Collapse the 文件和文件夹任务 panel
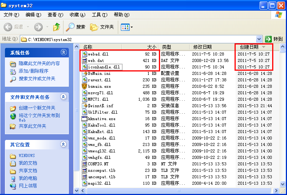This screenshot has width=287, height=195. point(63,97)
